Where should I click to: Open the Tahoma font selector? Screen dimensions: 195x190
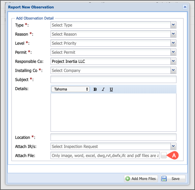pyautogui.click(x=70, y=89)
